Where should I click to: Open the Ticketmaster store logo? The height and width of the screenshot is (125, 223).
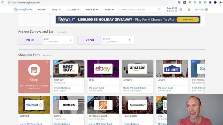click(138, 105)
